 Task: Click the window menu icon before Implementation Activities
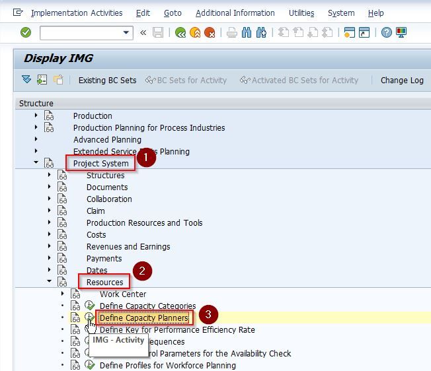pyautogui.click(x=18, y=13)
